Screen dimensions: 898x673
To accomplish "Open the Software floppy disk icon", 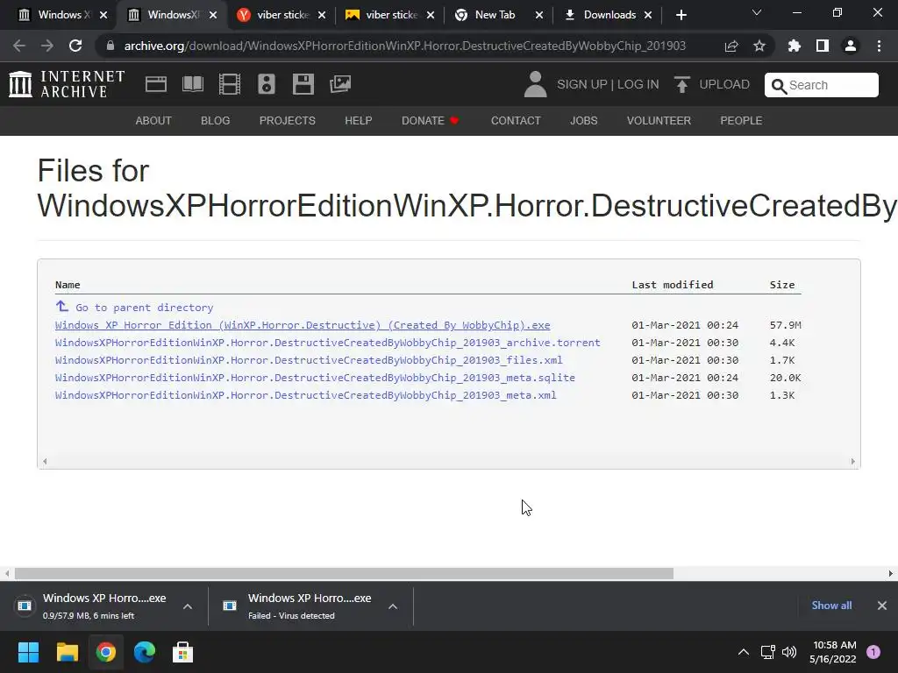I will tap(303, 84).
